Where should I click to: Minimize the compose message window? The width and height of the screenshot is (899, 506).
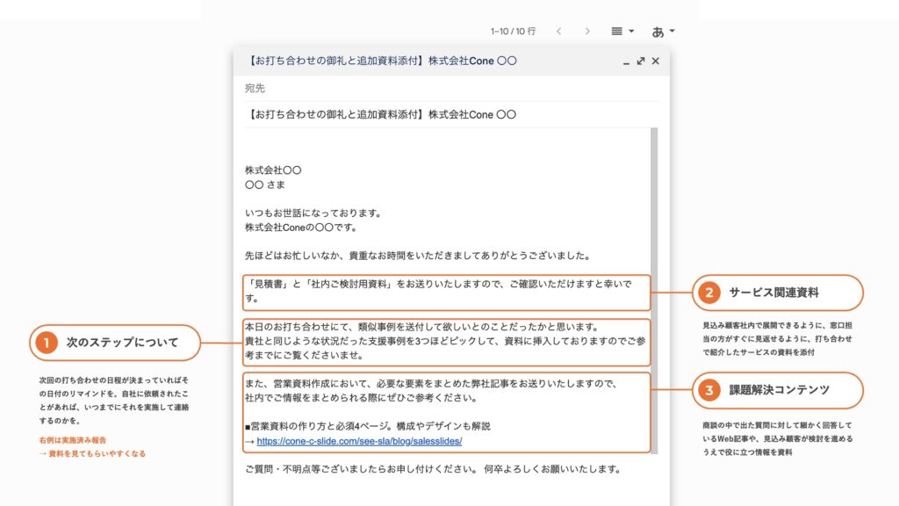pyautogui.click(x=626, y=62)
